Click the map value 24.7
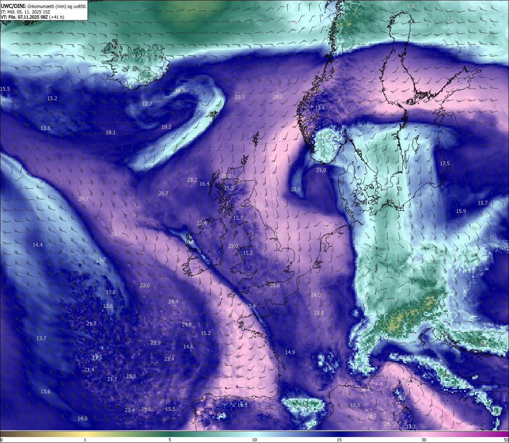 [84, 199]
